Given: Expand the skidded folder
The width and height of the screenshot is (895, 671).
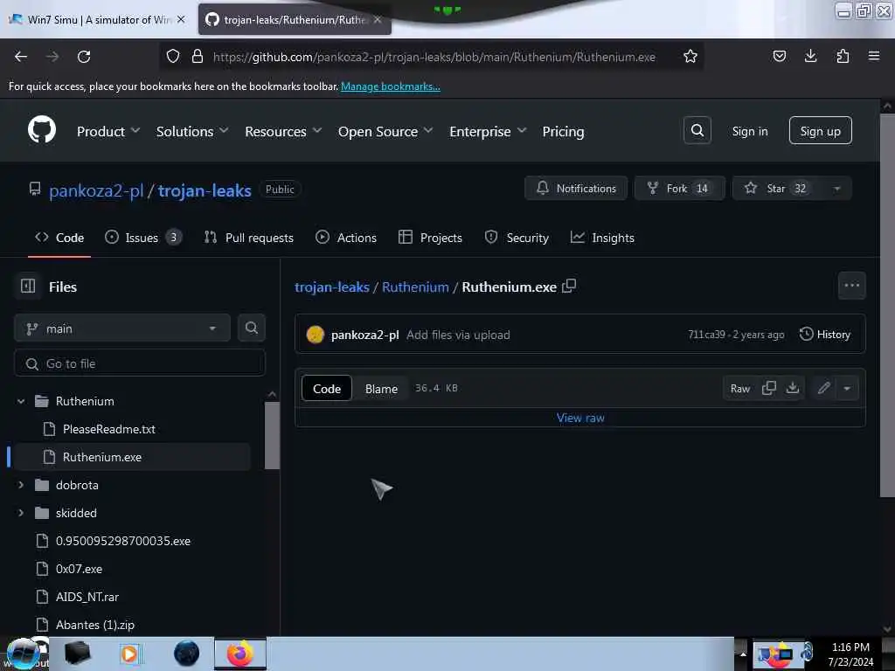Looking at the screenshot, I should [21, 513].
